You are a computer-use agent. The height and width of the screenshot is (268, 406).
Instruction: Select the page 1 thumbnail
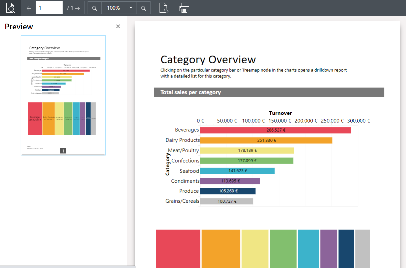[63, 95]
